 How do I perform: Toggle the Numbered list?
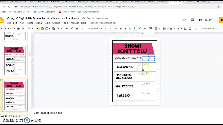(x=171, y=28)
